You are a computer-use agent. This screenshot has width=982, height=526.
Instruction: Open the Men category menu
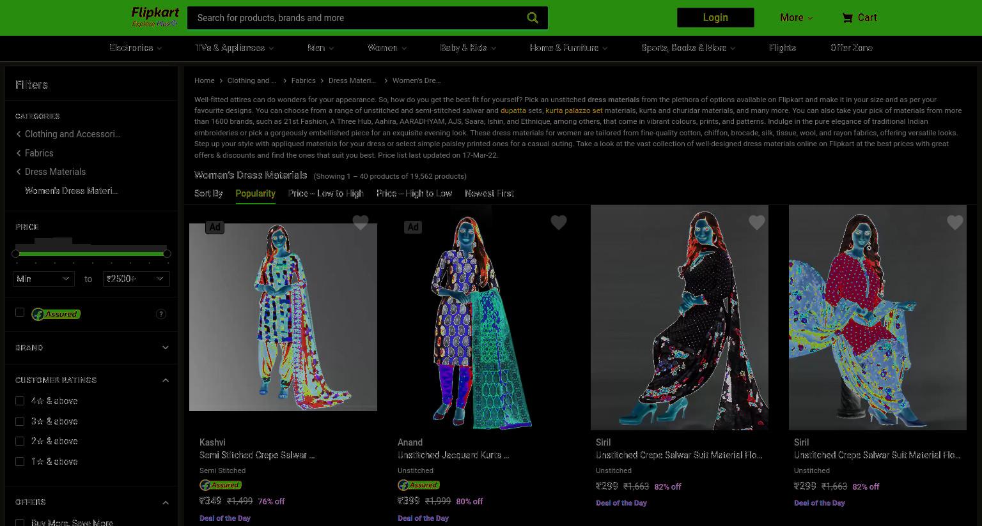point(320,48)
